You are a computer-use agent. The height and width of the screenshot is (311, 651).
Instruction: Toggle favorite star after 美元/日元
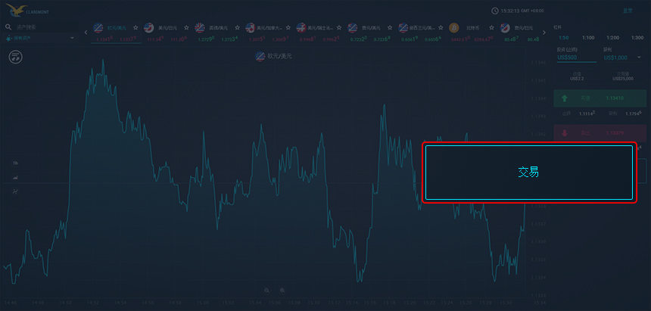pyautogui.click(x=185, y=28)
